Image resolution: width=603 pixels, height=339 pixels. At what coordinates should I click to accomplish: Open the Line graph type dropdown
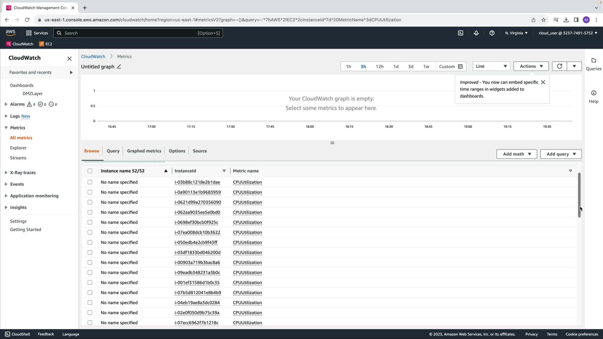pyautogui.click(x=491, y=66)
